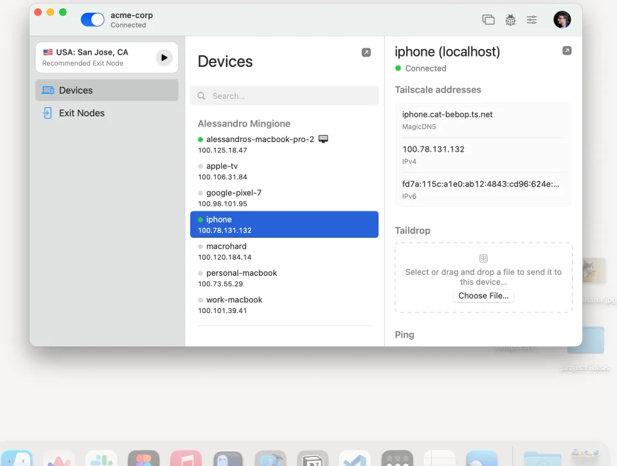Open Notion from the Dock
617x466 pixels.
(x=313, y=459)
